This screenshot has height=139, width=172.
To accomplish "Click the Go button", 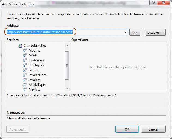I will point(135,32).
